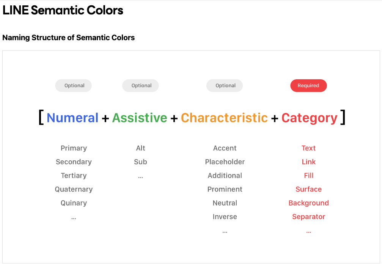The width and height of the screenshot is (382, 265).
Task: Click the Naming Structure of Semantic Colors subheading
Action: tap(69, 38)
